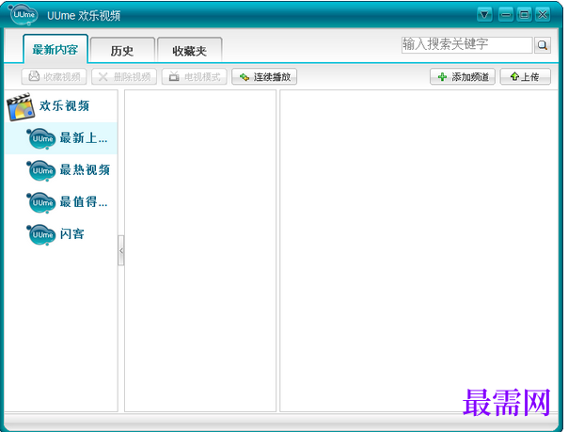Toggle 连续播放 continuous playback
The height and width of the screenshot is (432, 568).
tap(264, 76)
